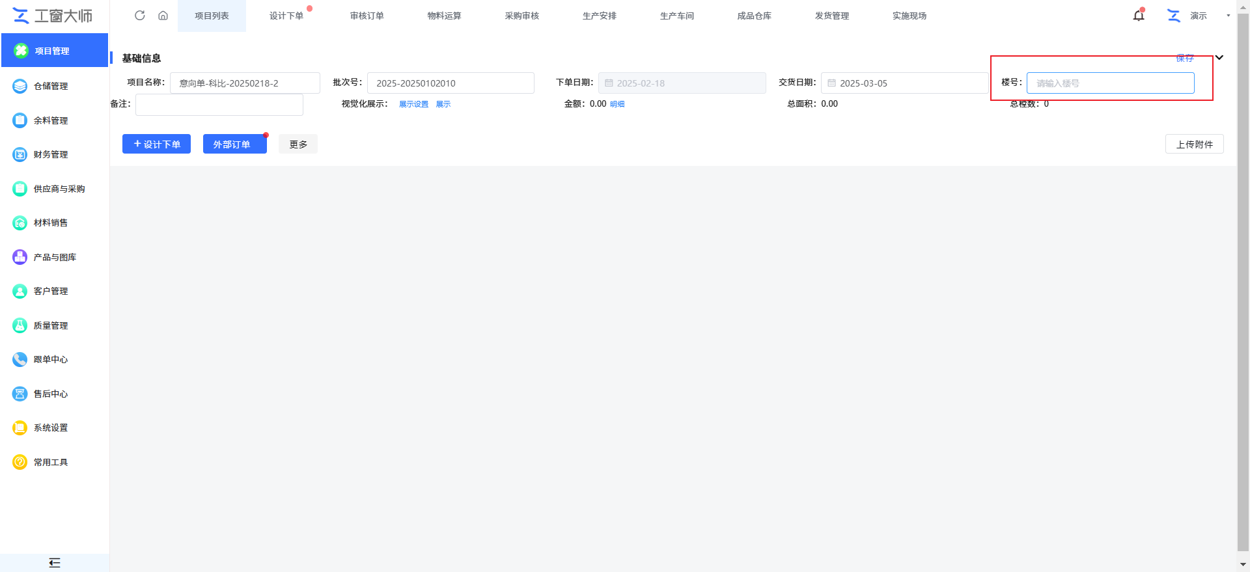
Task: Select 系统设置 menu text in sidebar
Action: 51,428
